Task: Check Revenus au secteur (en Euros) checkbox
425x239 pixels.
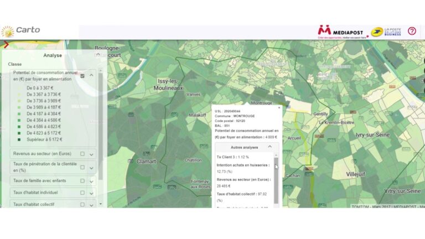Action: pos(82,154)
